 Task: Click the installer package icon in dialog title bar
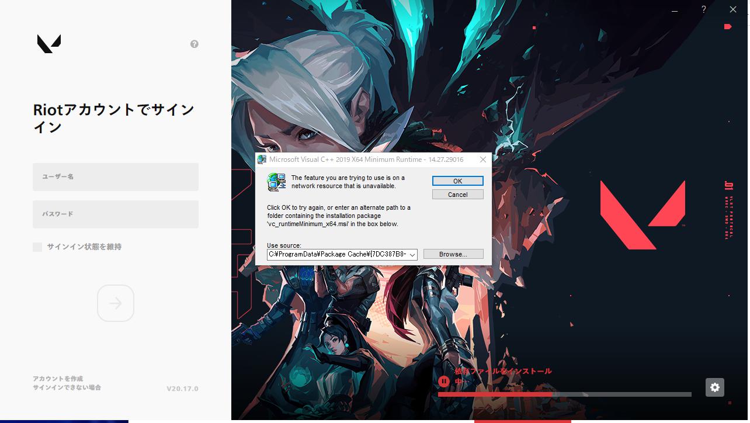(262, 159)
